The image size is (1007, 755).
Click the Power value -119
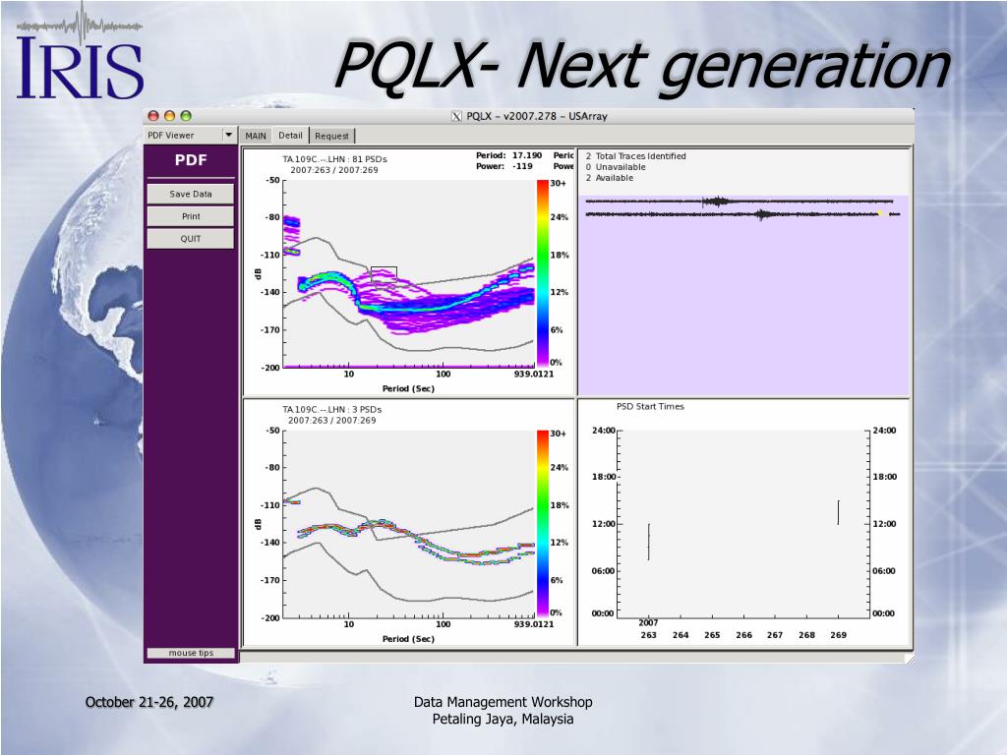pyautogui.click(x=523, y=166)
